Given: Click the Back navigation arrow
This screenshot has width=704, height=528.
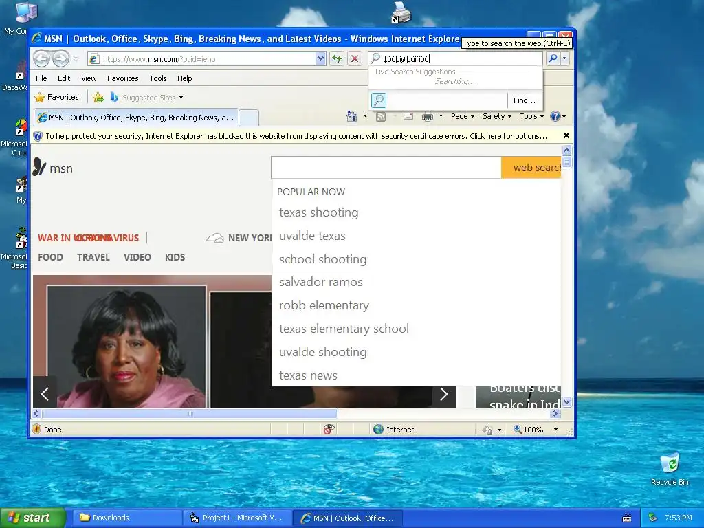Looking at the screenshot, I should [42, 58].
